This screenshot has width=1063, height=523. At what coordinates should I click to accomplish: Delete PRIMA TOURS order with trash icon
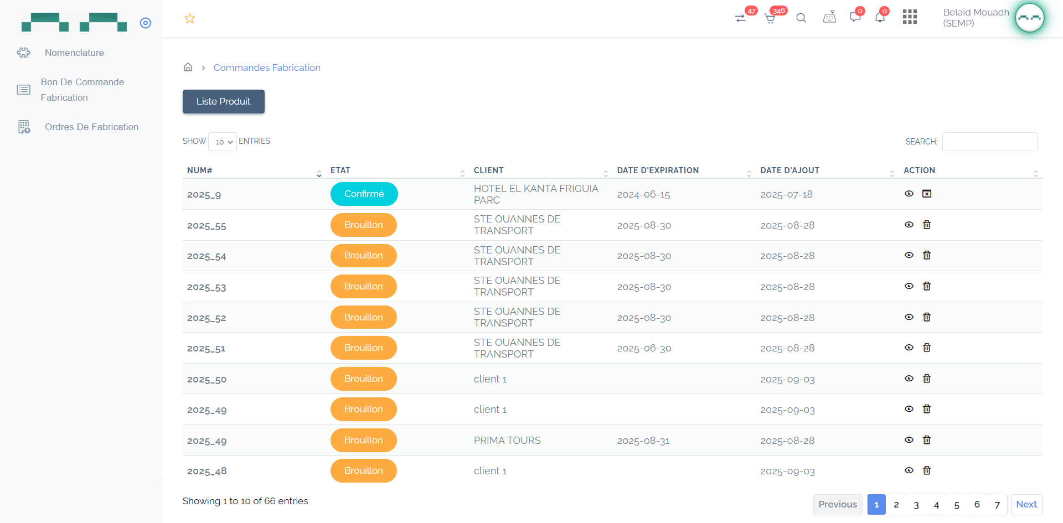(x=927, y=440)
